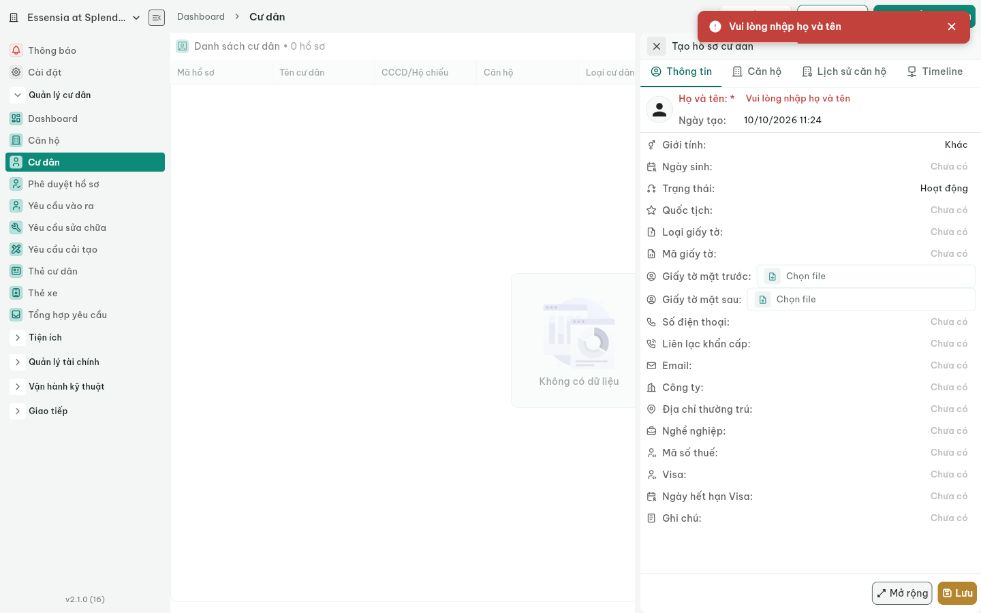Switch to the Thông tin tab

pyautogui.click(x=681, y=72)
